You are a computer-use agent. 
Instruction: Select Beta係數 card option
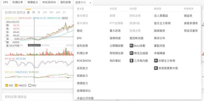click(x=139, y=46)
